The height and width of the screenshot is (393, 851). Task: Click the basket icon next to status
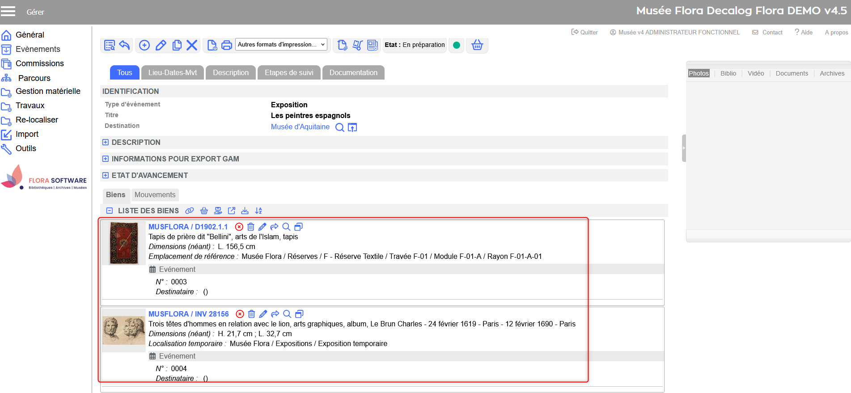(x=477, y=45)
